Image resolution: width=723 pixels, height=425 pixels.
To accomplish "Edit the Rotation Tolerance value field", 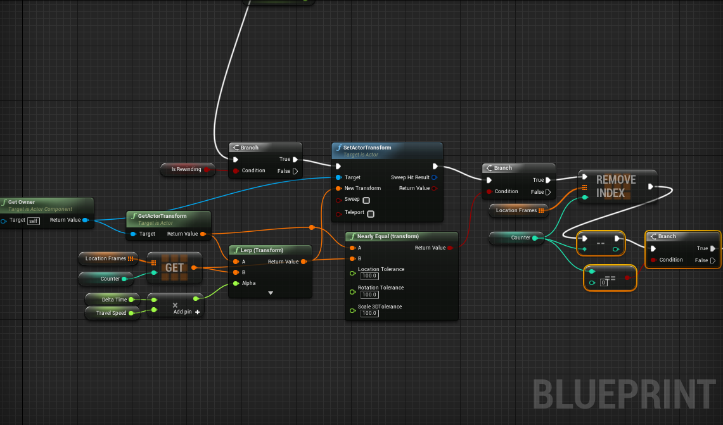I will (x=369, y=295).
